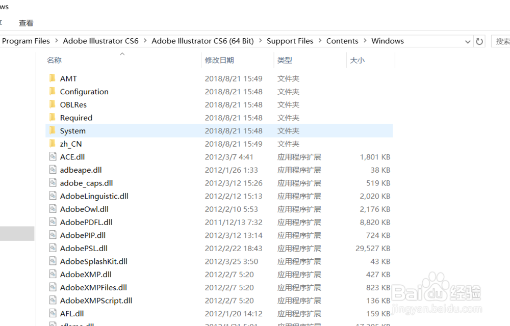
Task: Select the AdobePSL.dll file name
Action: 84,249
